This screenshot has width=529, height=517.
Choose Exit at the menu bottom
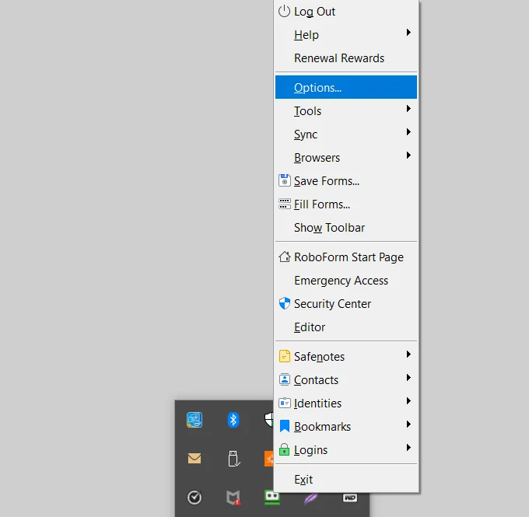(346, 479)
